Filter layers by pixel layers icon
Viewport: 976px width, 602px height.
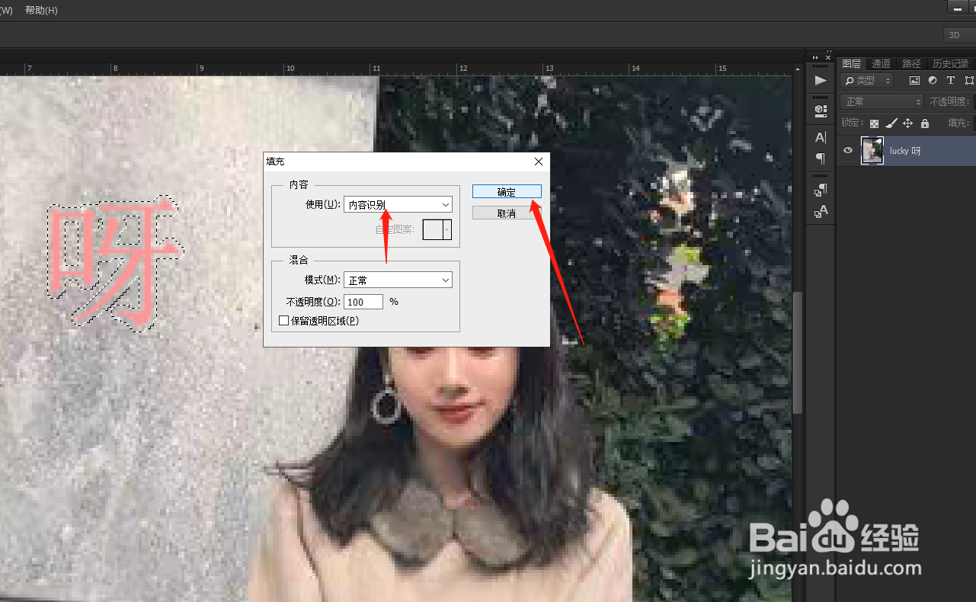point(914,81)
